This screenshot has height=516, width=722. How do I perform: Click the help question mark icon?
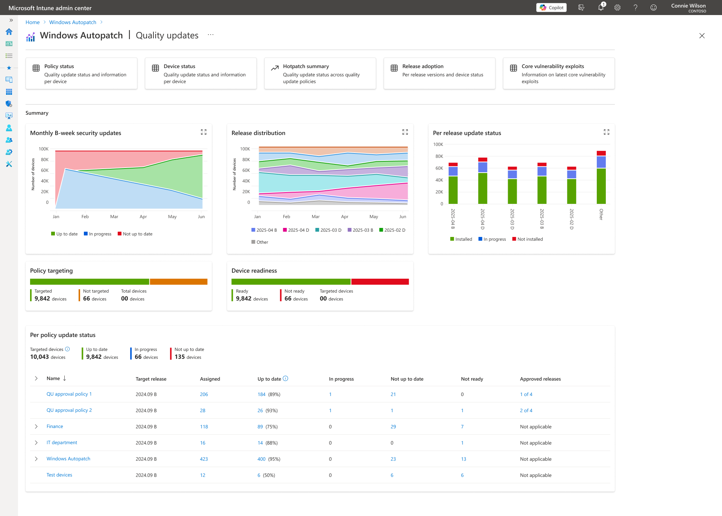tap(636, 8)
